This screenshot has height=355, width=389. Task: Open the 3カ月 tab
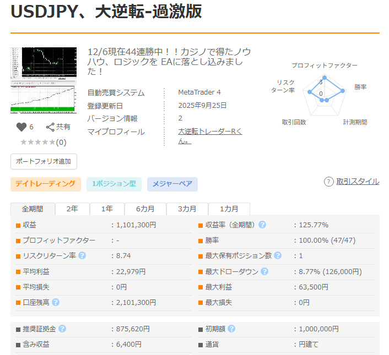click(x=187, y=209)
